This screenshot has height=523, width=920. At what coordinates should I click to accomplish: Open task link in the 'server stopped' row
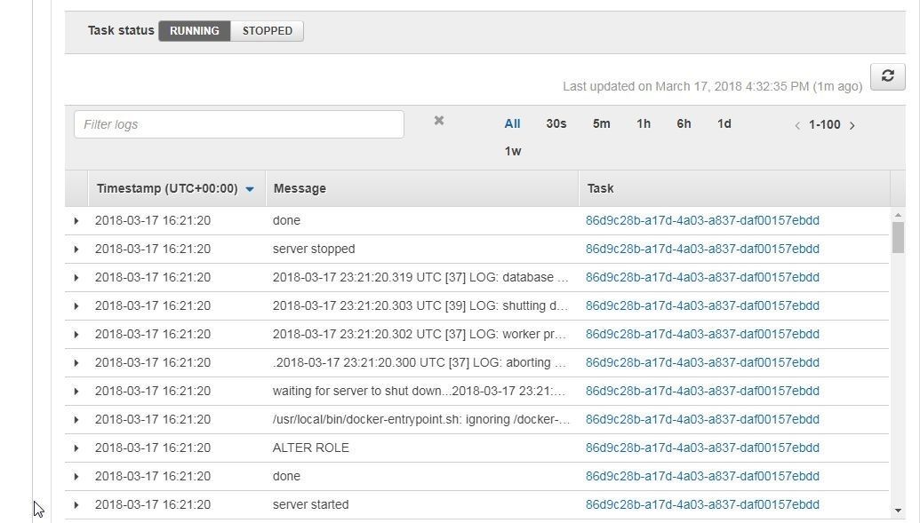702,250
